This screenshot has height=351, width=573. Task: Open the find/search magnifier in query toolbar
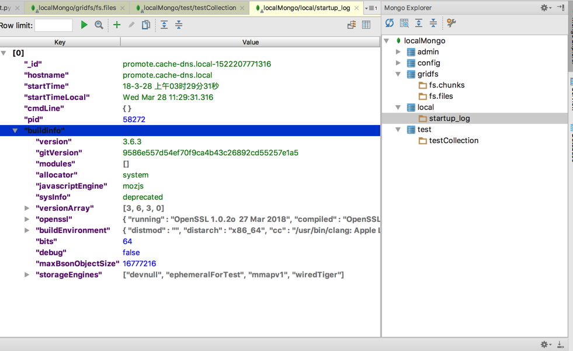click(99, 25)
